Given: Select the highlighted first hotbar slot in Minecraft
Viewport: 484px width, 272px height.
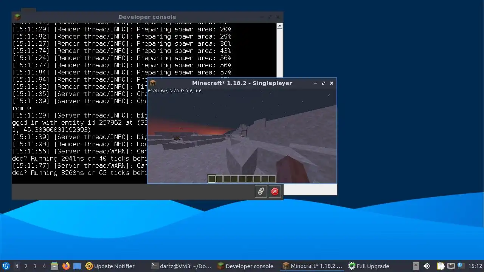Looking at the screenshot, I should coord(212,179).
